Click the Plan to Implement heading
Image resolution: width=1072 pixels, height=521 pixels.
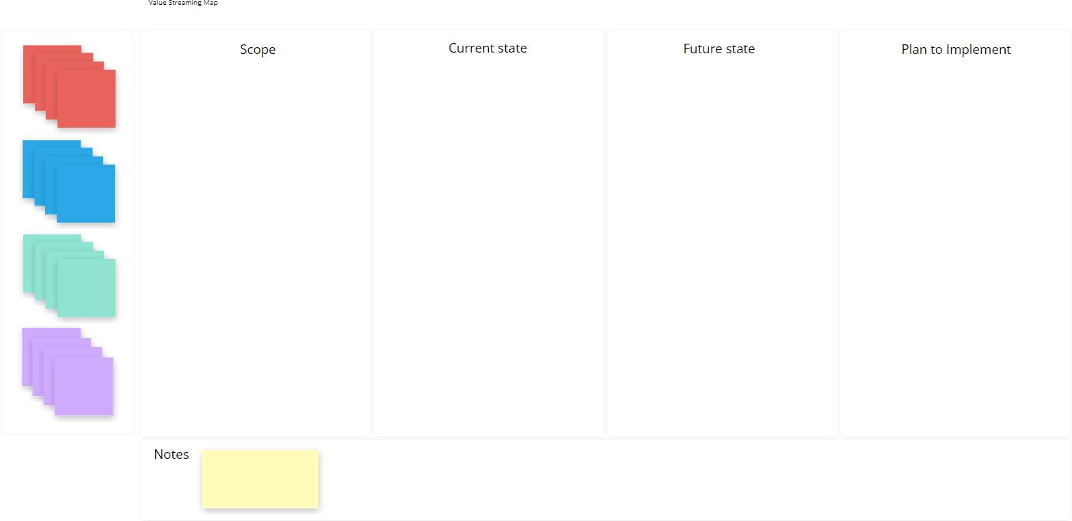pyautogui.click(x=955, y=50)
